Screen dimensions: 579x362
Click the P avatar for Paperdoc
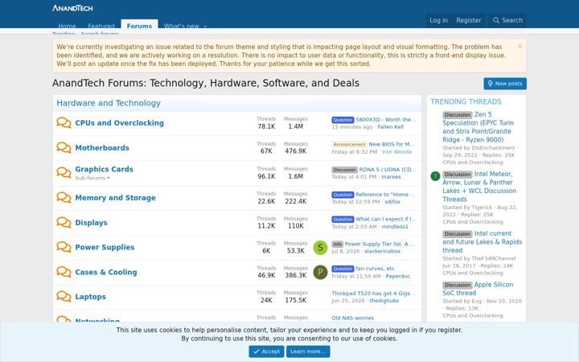[x=320, y=272]
